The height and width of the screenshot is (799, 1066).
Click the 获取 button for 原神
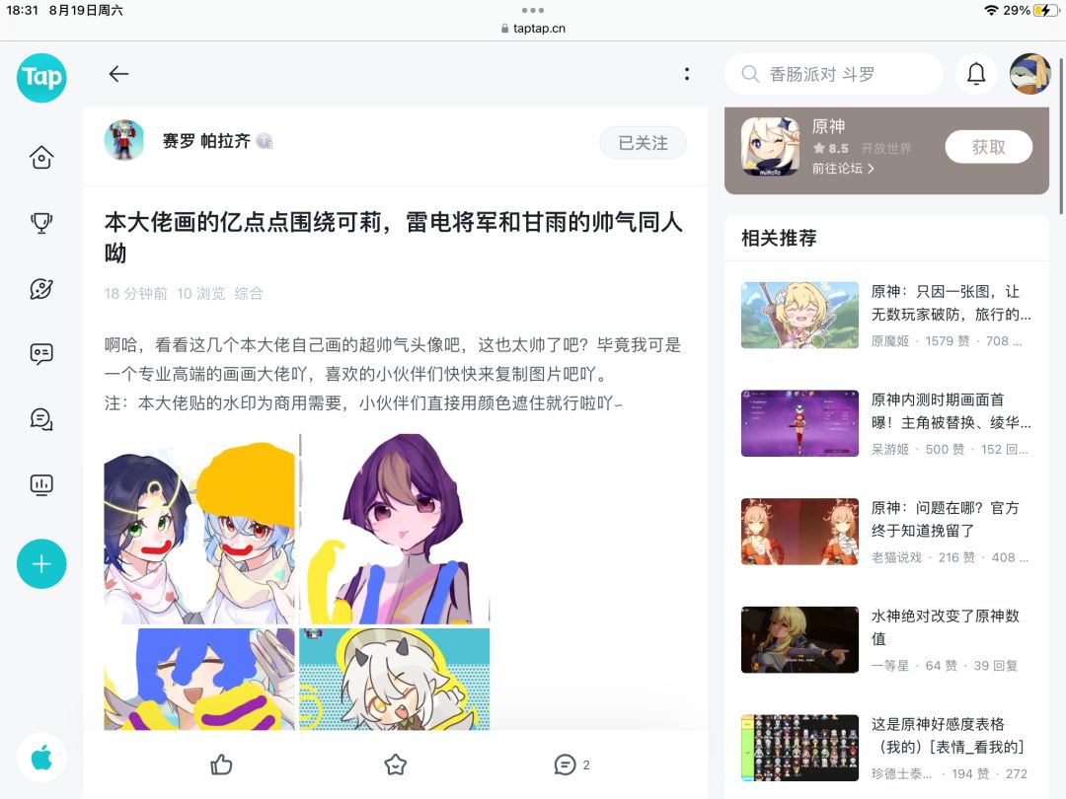(988, 147)
